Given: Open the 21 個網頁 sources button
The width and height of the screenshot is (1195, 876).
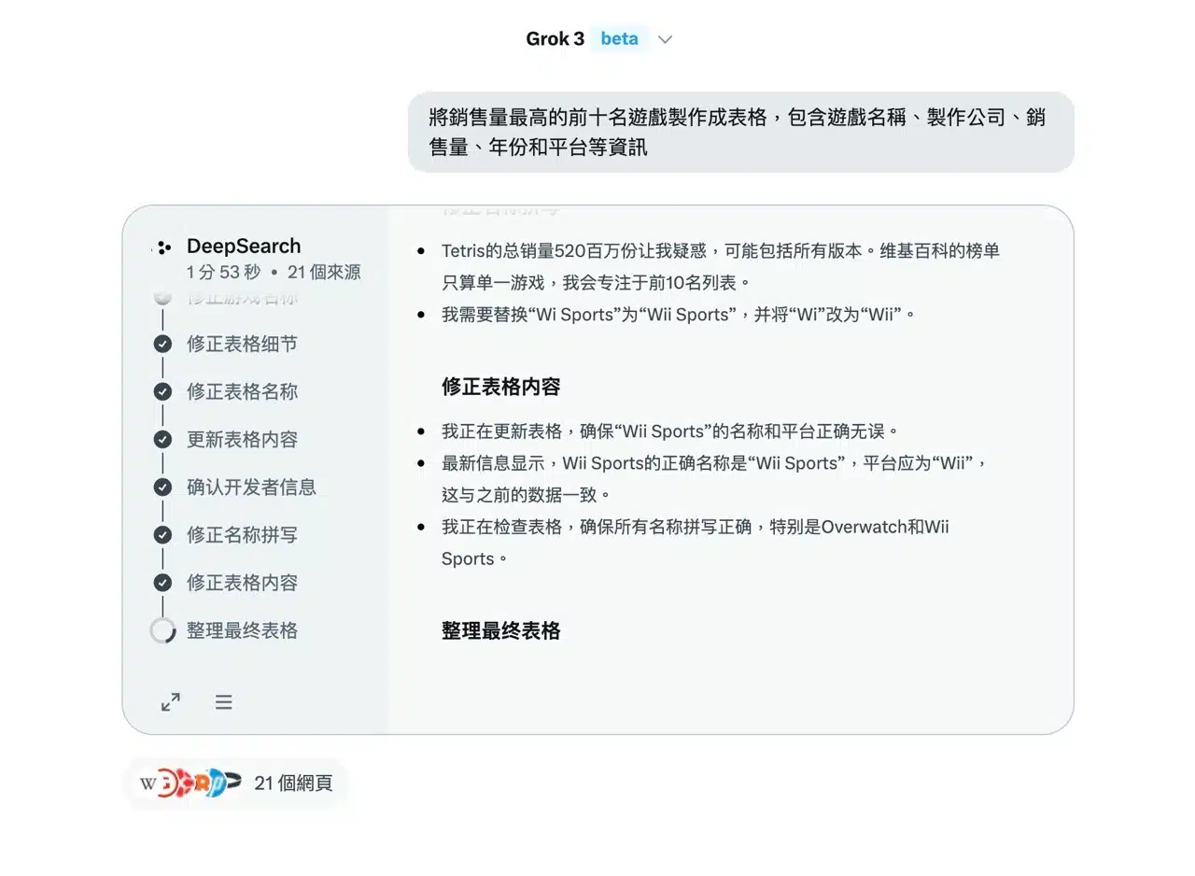Looking at the screenshot, I should coord(292,783).
